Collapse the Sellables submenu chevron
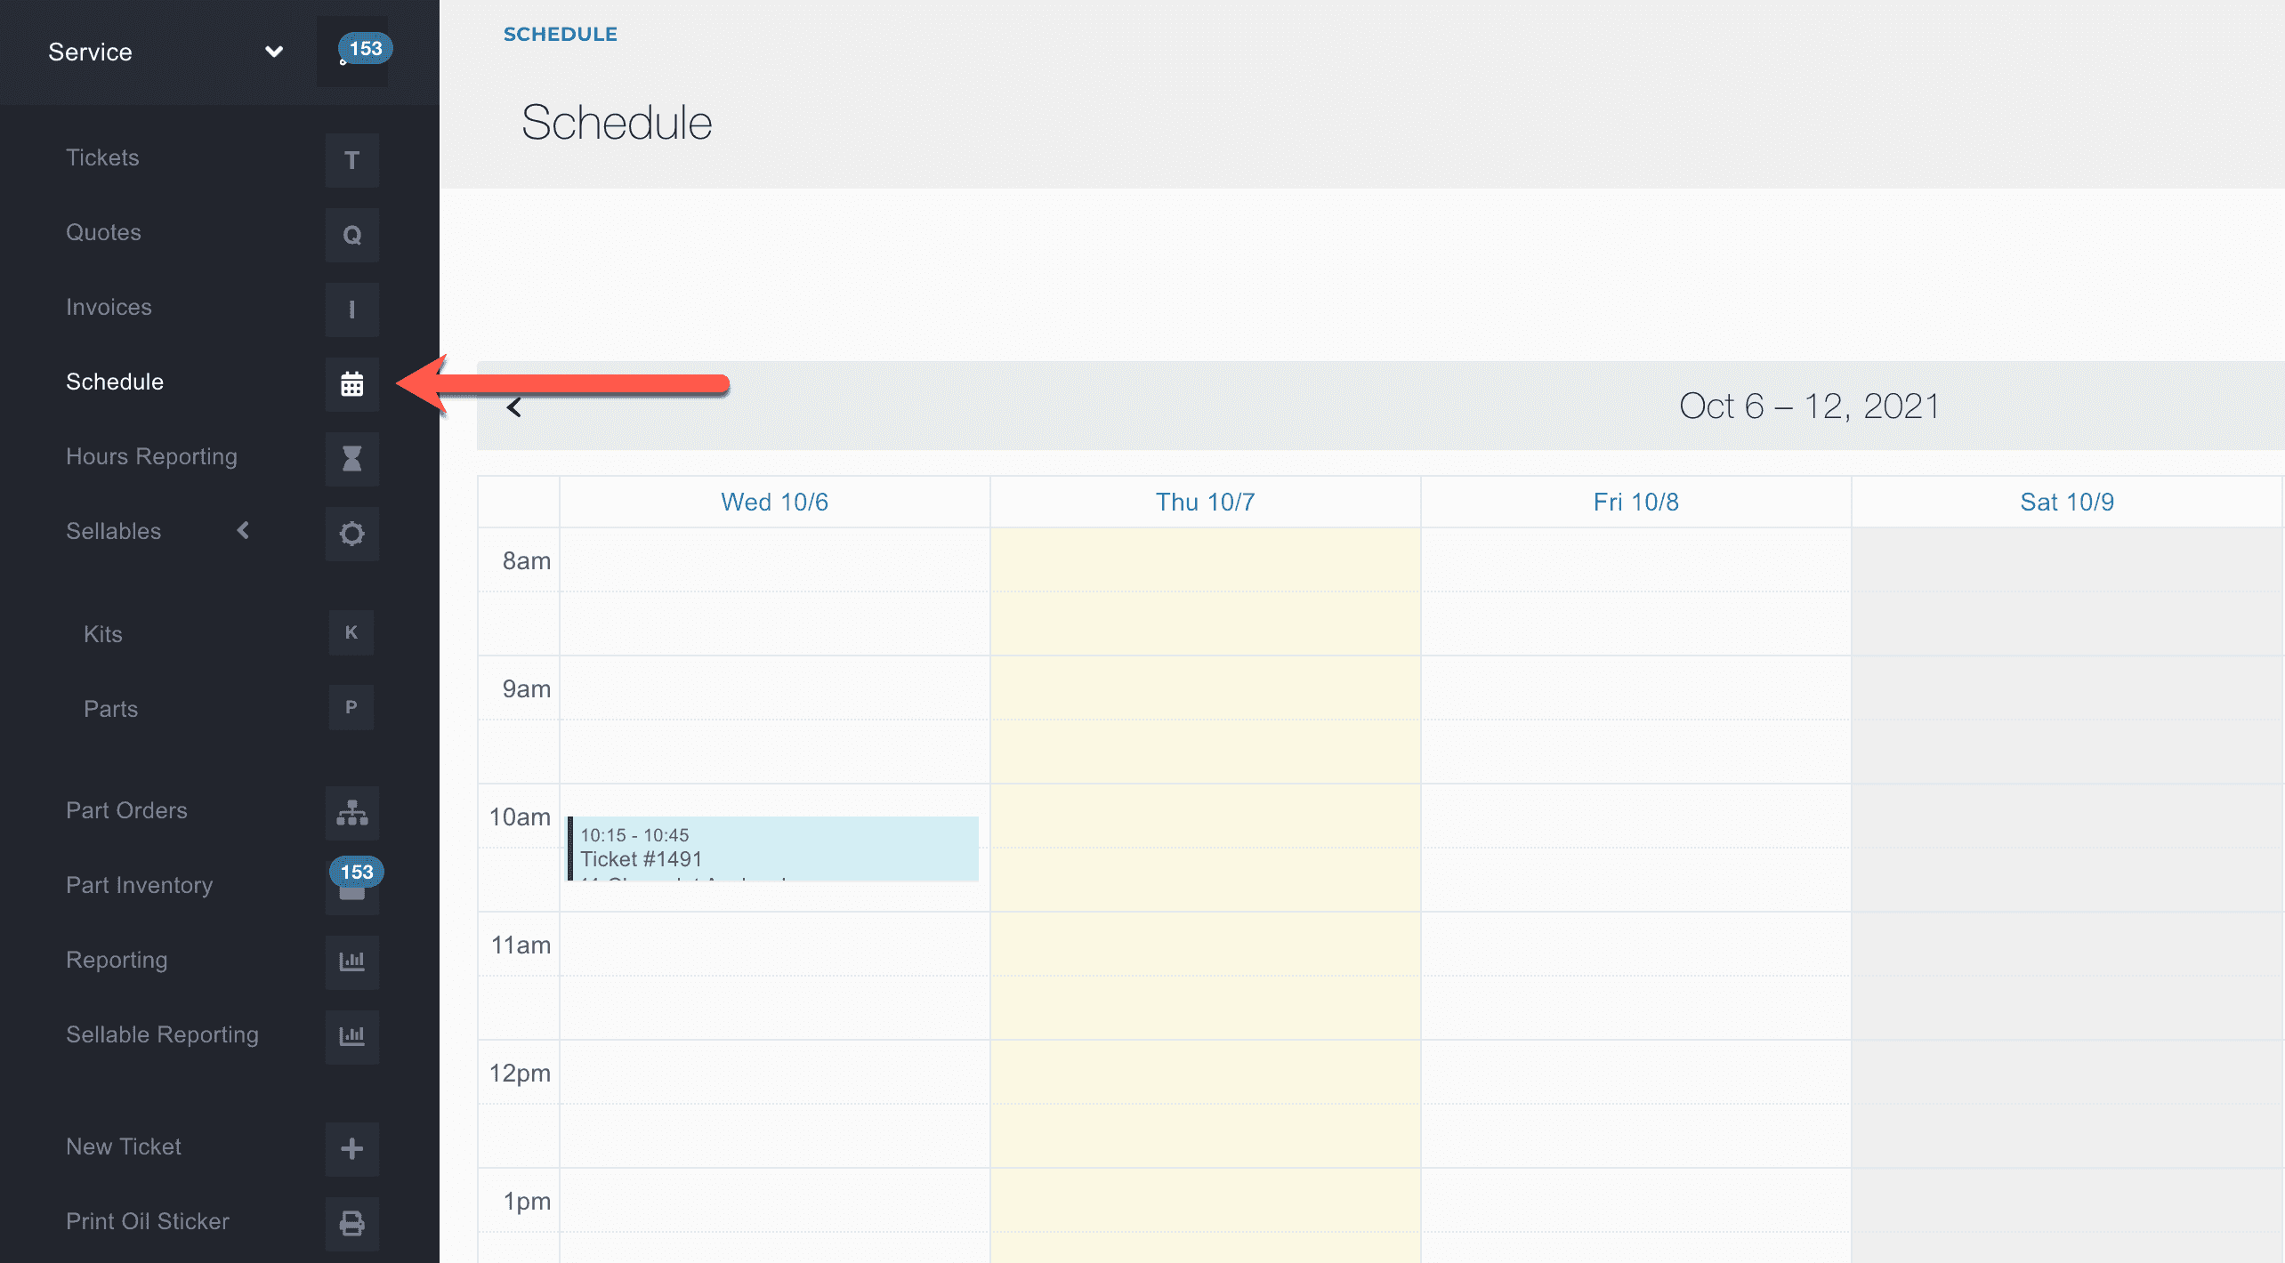The width and height of the screenshot is (2285, 1263). [x=243, y=531]
